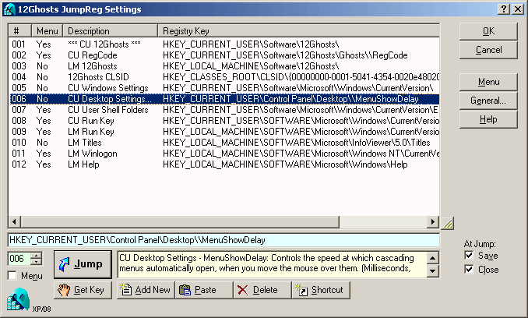Click Add New entry button
Viewport: 528px width, 318px height.
tap(146, 290)
